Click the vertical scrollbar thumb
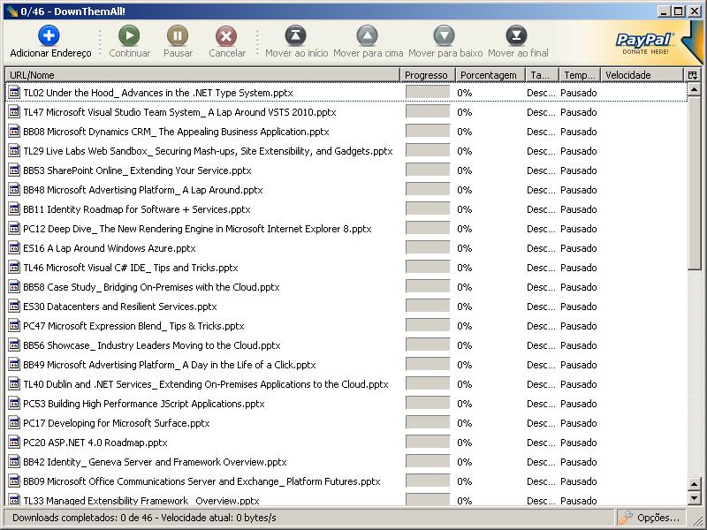Screen dimensions: 707x530 [694, 183]
